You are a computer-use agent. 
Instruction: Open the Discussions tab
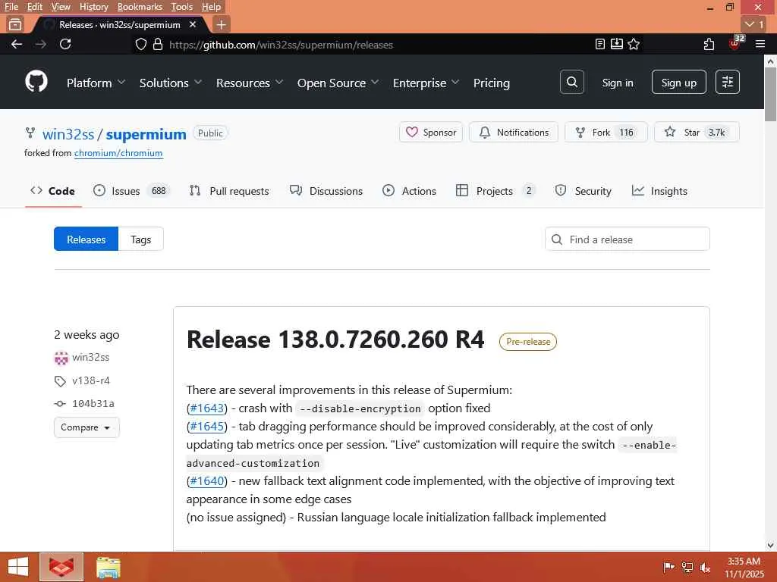[x=326, y=191]
